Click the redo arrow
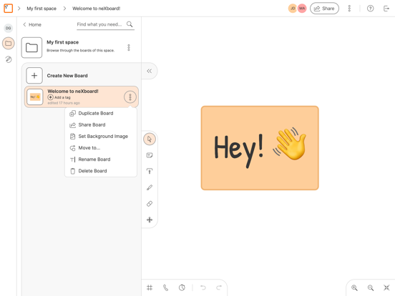The width and height of the screenshot is (395, 296). (x=219, y=287)
